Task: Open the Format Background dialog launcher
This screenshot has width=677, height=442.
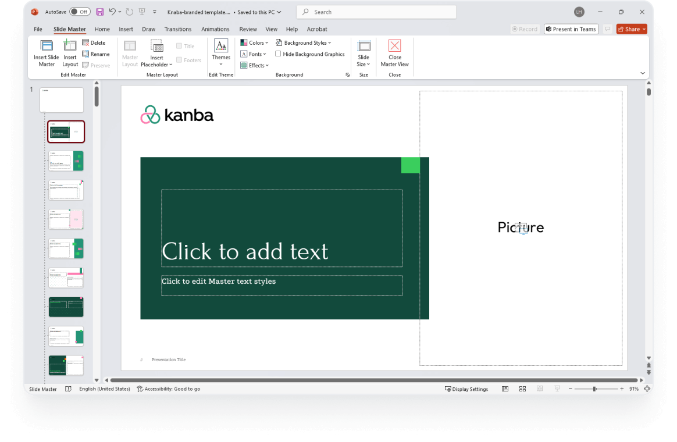Action: (348, 74)
